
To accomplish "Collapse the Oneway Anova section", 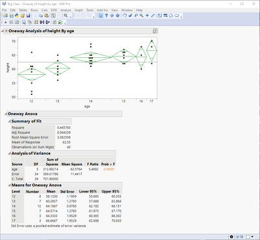I will [x=6, y=114].
